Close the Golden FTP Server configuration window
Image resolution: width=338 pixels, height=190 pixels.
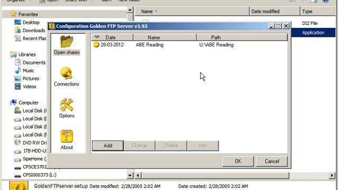286,26
